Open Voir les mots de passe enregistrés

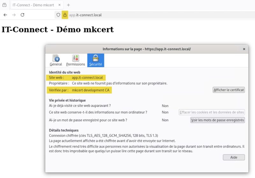point(217,120)
